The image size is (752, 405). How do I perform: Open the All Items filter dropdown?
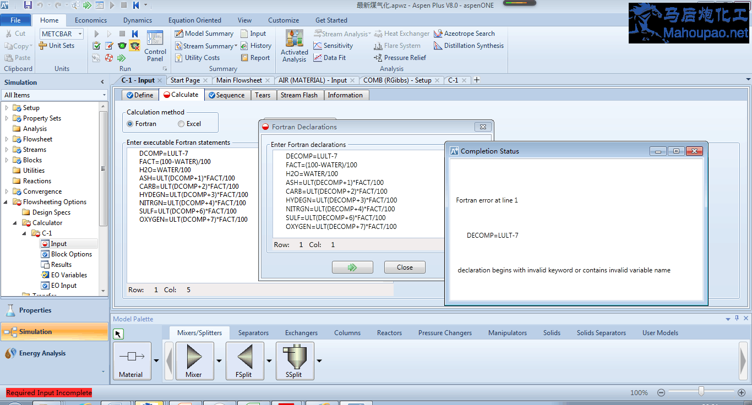click(104, 95)
